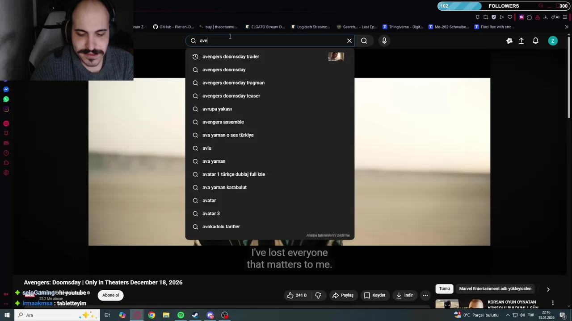Expand hidden bookmarks double chevron
This screenshot has width=572, height=321.
coord(567,27)
